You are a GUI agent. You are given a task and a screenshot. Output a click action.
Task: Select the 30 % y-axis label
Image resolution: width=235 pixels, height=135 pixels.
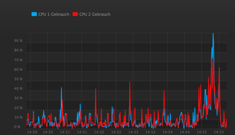coord(18,98)
